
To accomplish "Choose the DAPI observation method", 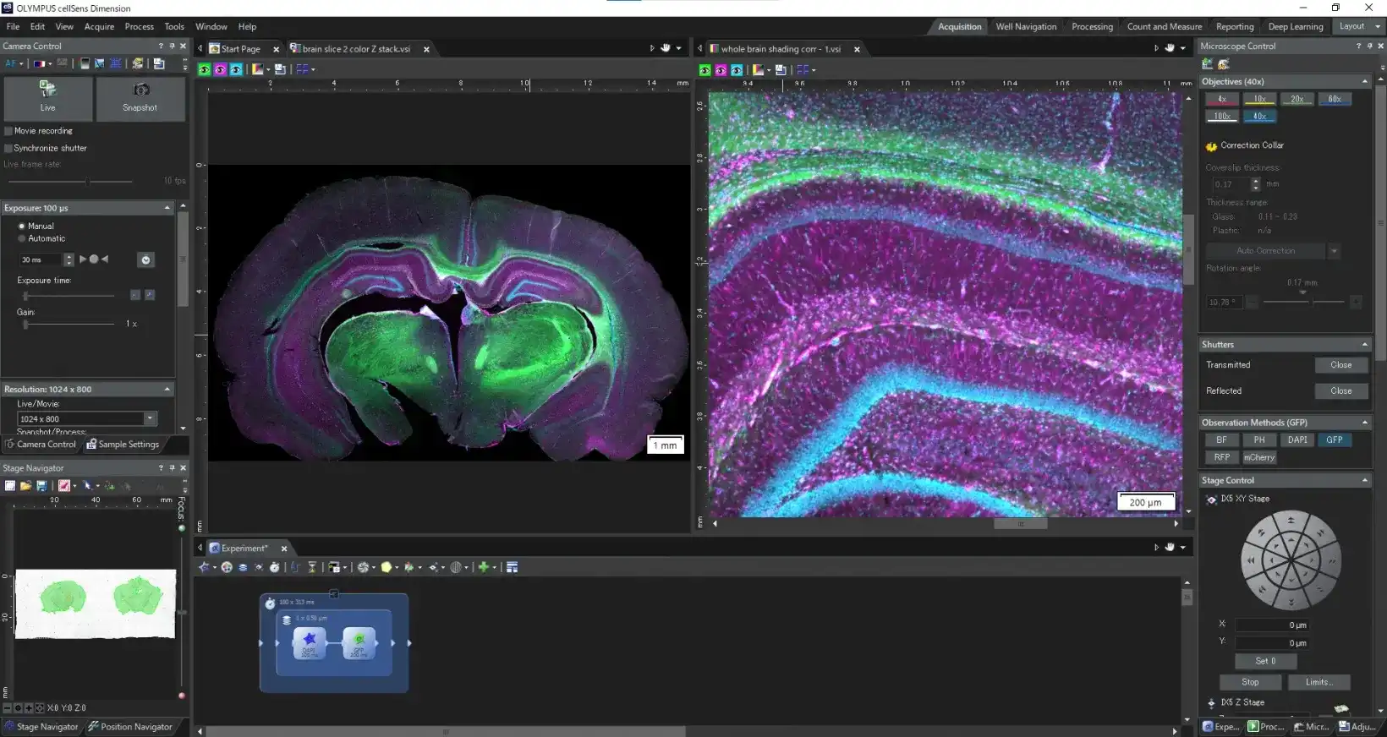I will click(1297, 439).
